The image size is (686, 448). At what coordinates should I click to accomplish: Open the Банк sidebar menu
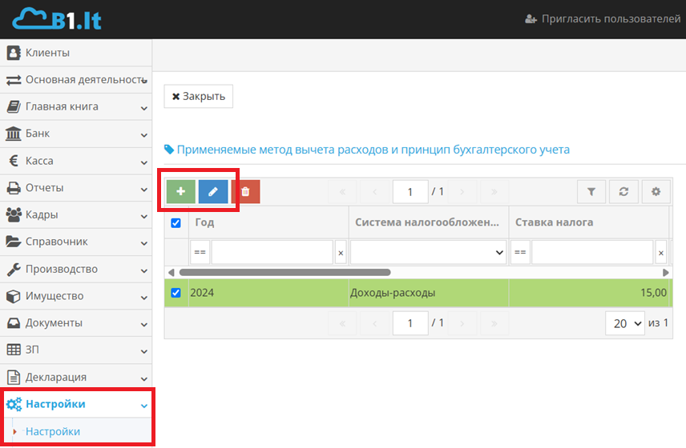click(x=76, y=134)
